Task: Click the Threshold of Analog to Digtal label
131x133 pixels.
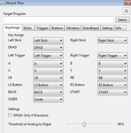Action: point(30,124)
